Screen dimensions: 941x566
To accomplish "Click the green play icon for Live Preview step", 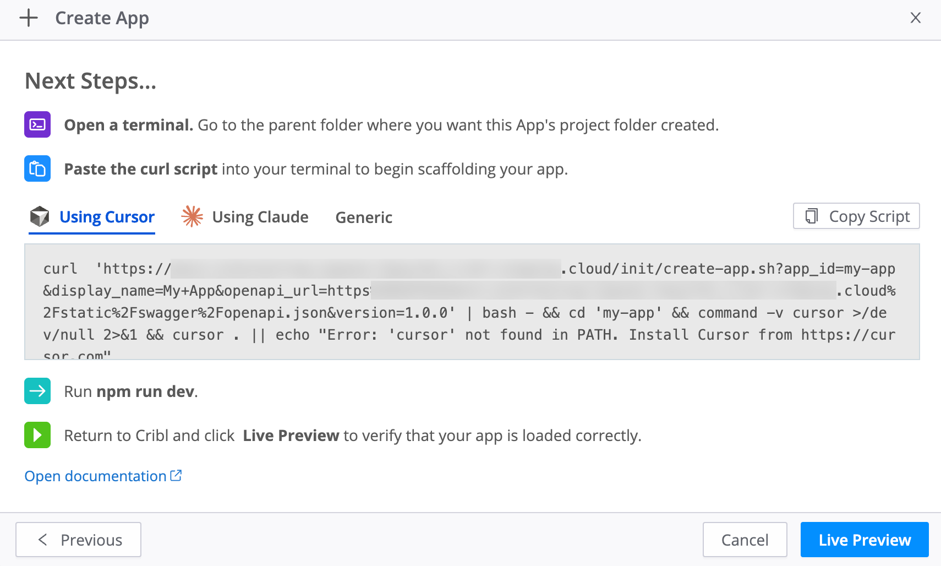I will [37, 435].
